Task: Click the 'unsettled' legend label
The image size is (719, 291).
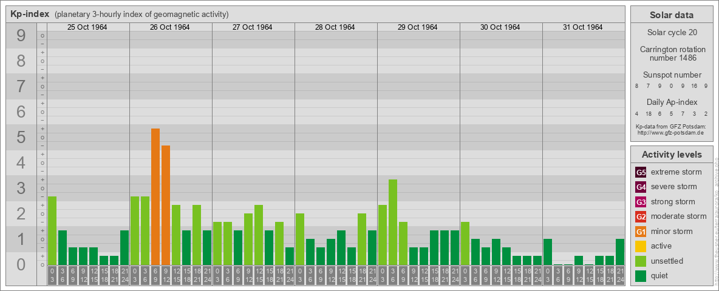Action: point(667,261)
